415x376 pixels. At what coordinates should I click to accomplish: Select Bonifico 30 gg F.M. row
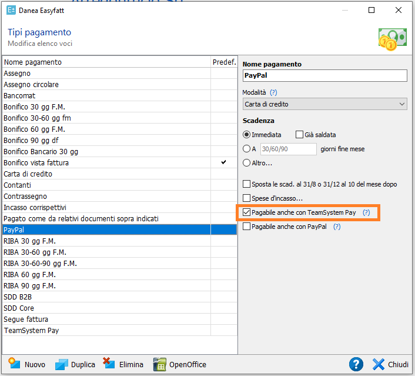pos(120,107)
